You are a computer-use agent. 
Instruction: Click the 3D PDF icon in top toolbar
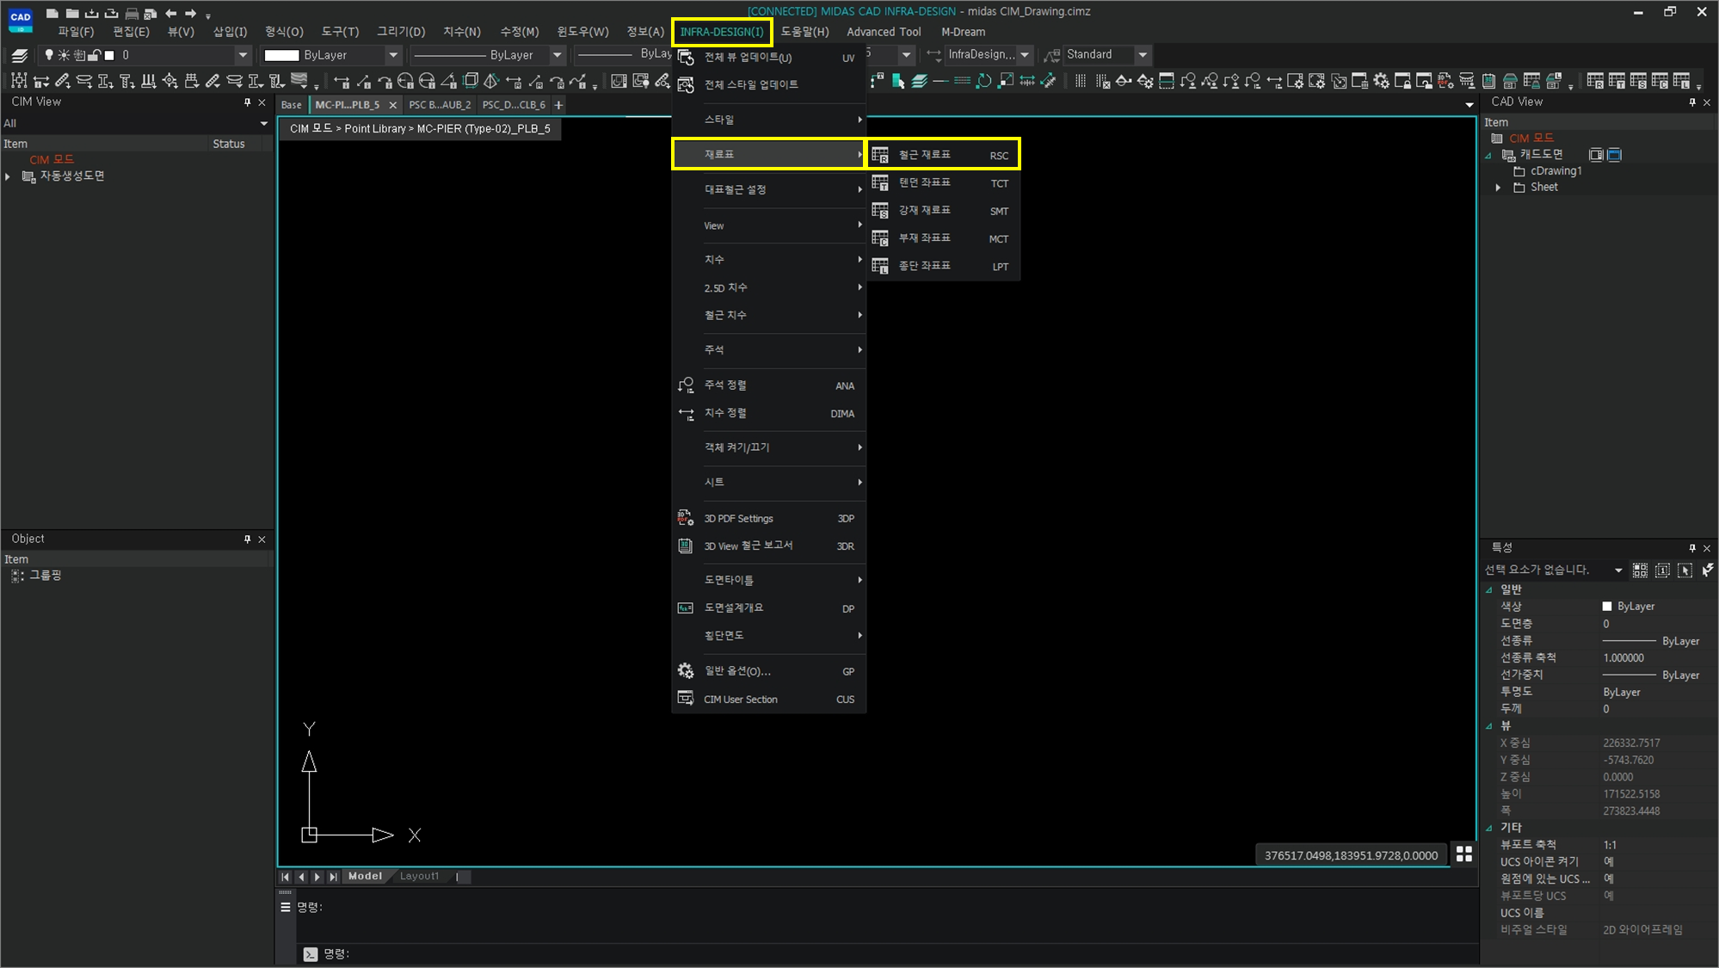(x=1445, y=81)
